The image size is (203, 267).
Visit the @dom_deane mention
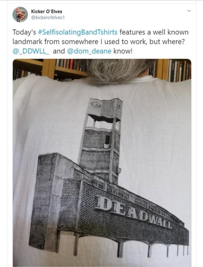[x=89, y=51]
